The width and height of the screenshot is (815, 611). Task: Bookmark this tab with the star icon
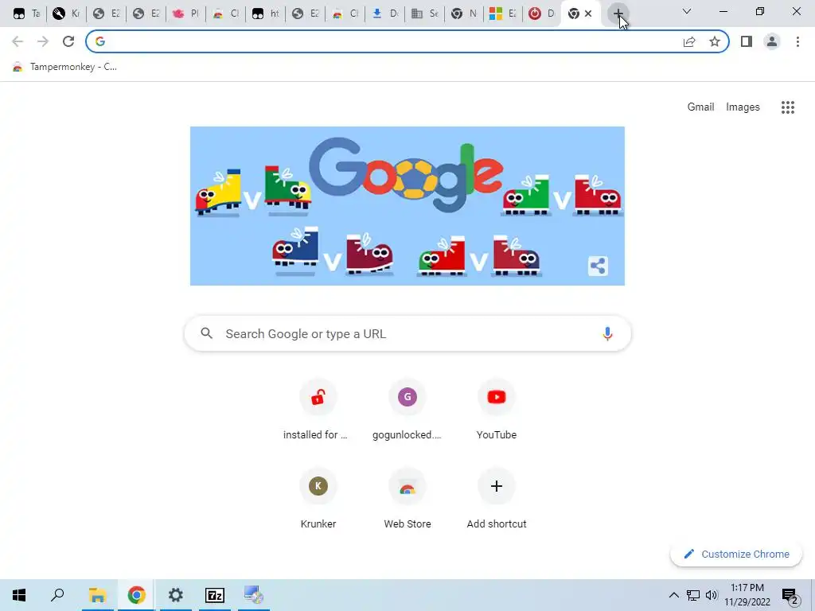(715, 41)
